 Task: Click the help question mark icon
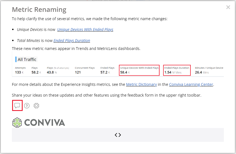click(27, 106)
